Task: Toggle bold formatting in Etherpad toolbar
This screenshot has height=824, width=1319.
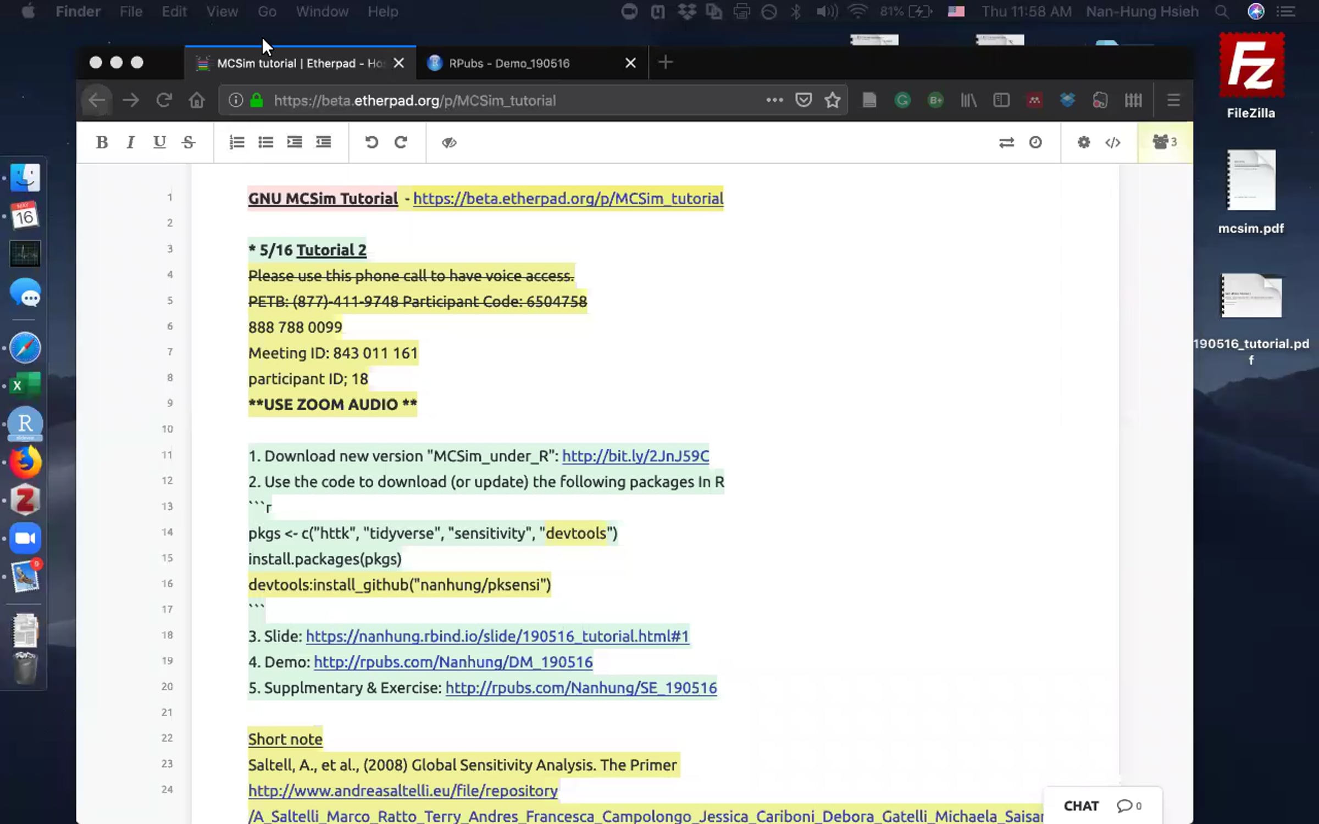Action: tap(102, 142)
